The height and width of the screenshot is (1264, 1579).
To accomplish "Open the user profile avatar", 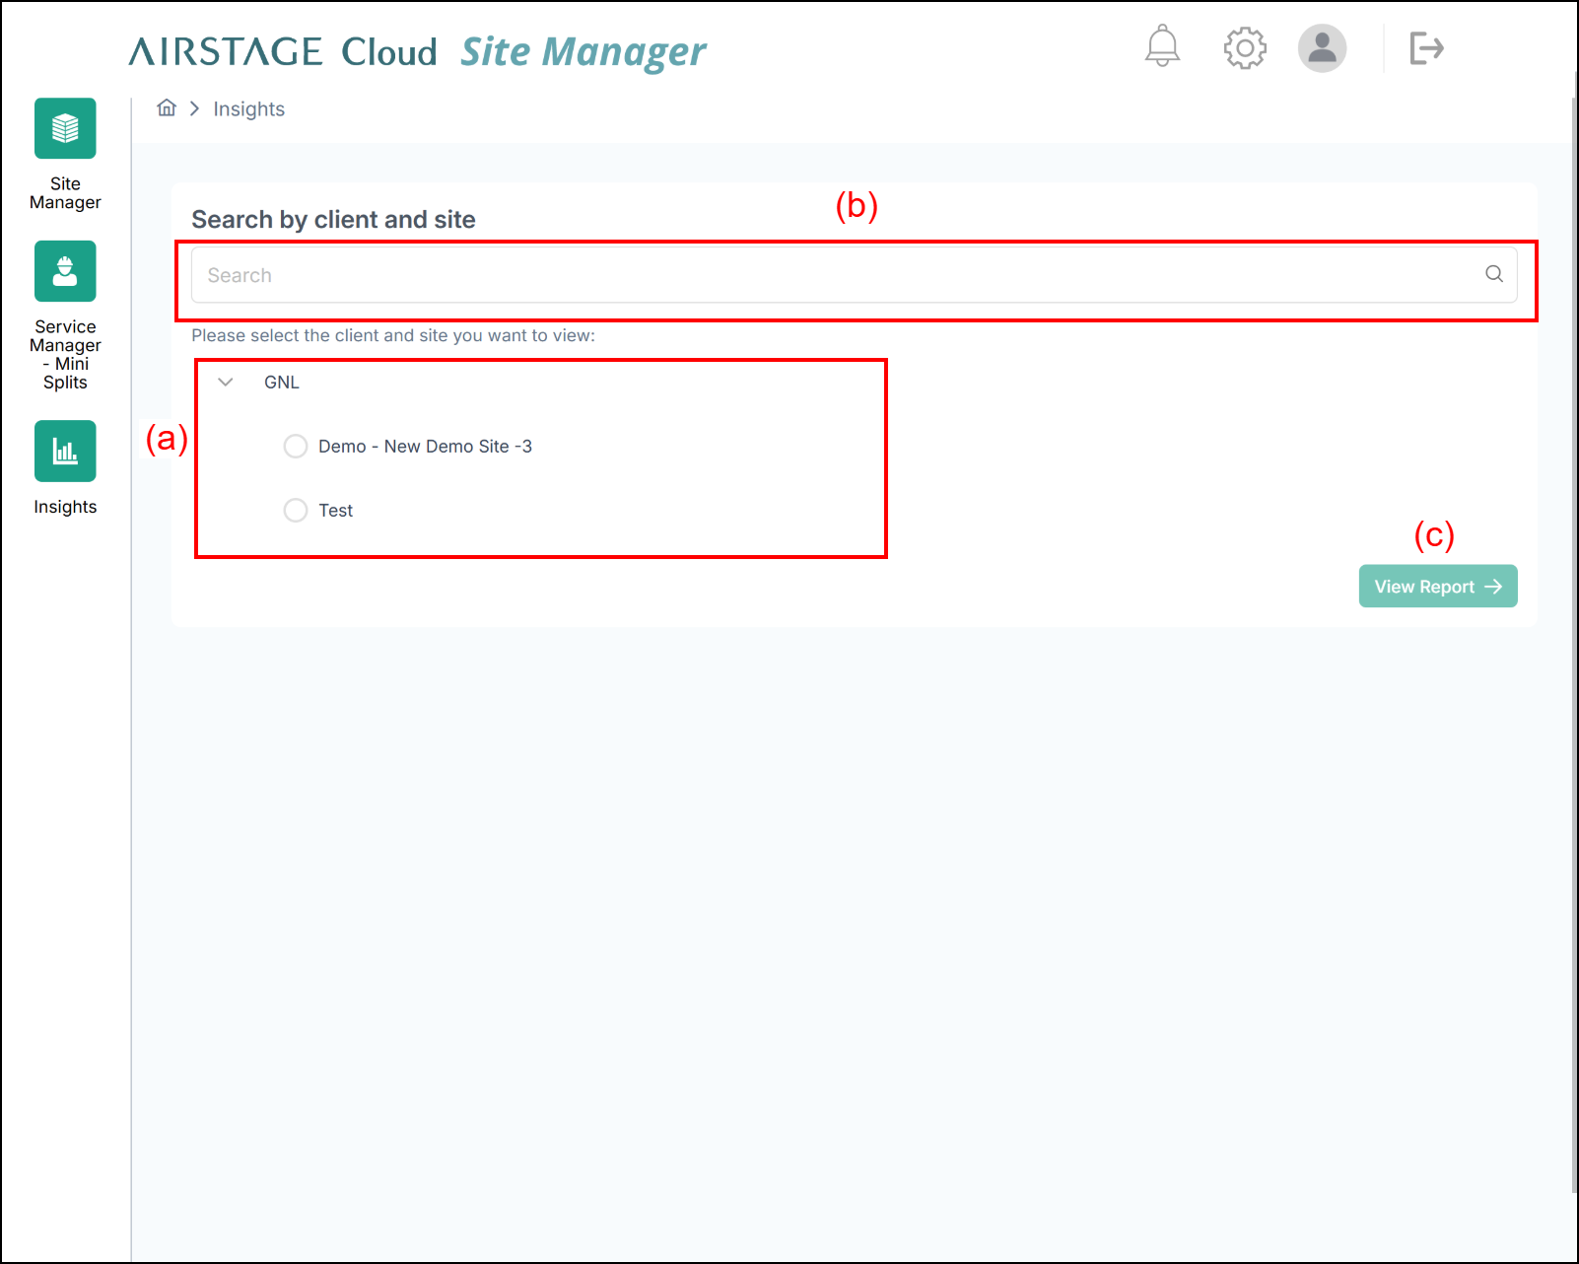I will 1322,47.
